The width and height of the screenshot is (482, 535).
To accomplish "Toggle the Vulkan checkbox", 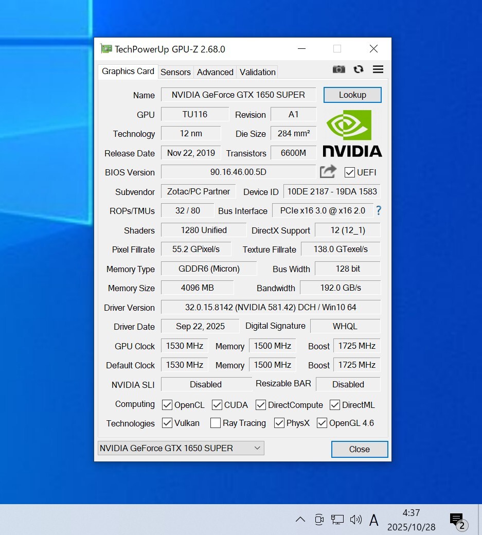I will (x=167, y=423).
